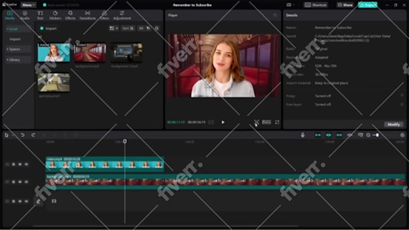This screenshot has width=409, height=230.
Task: Lock the bottom empty track
Action: [x=14, y=201]
